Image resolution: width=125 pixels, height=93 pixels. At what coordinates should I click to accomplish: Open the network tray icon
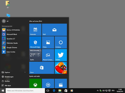(106, 91)
